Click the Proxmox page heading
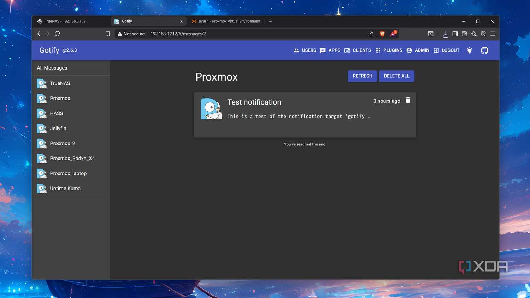 pos(217,77)
